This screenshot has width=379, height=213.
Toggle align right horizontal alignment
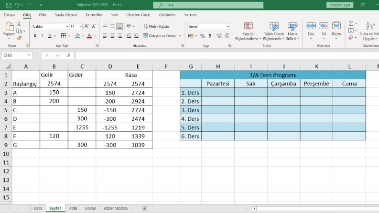(119, 36)
